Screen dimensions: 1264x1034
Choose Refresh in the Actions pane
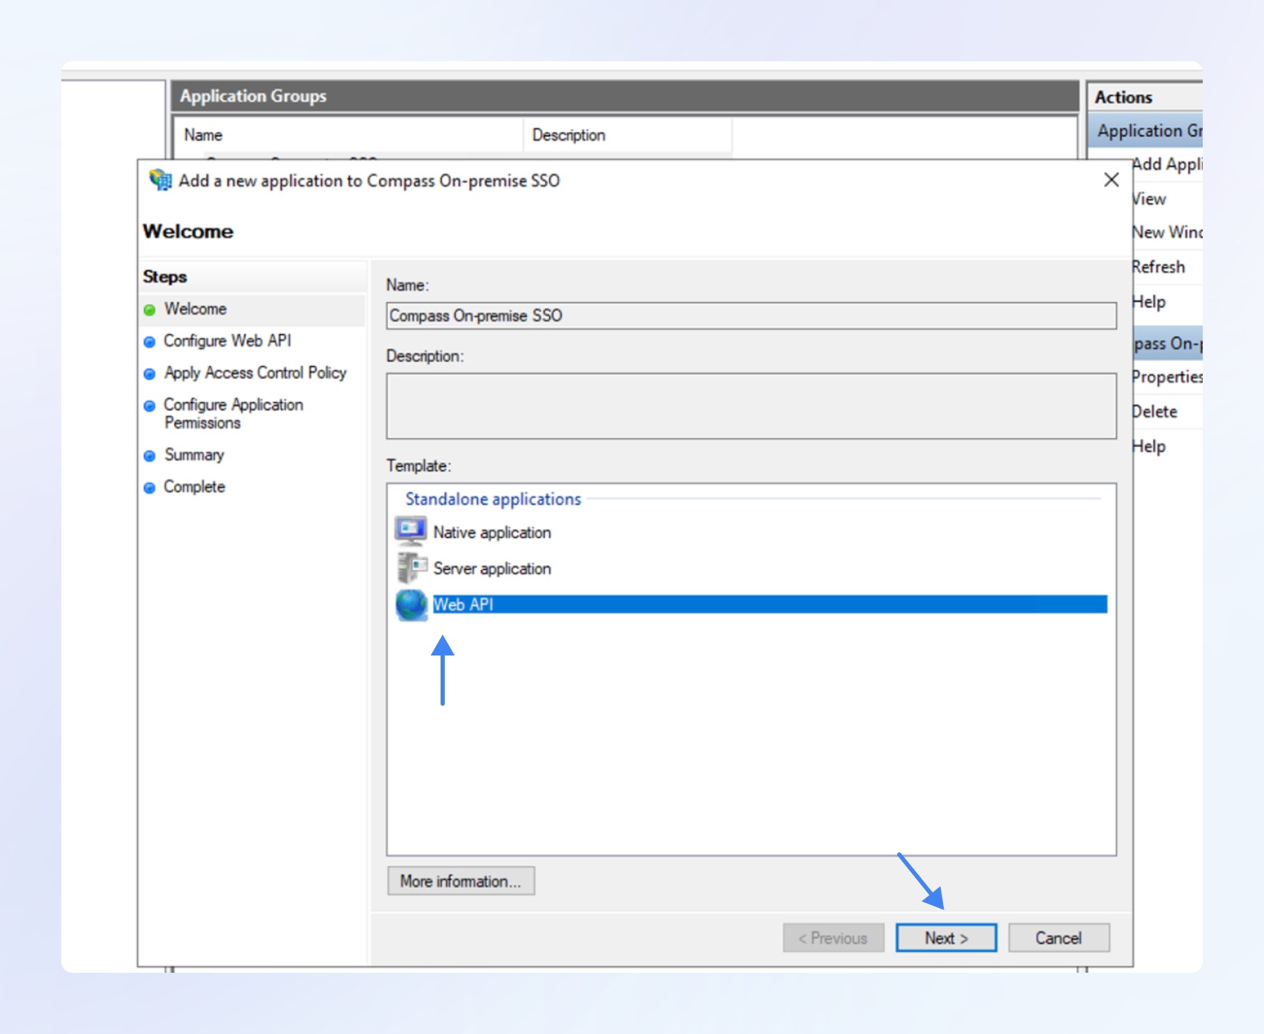tap(1159, 267)
